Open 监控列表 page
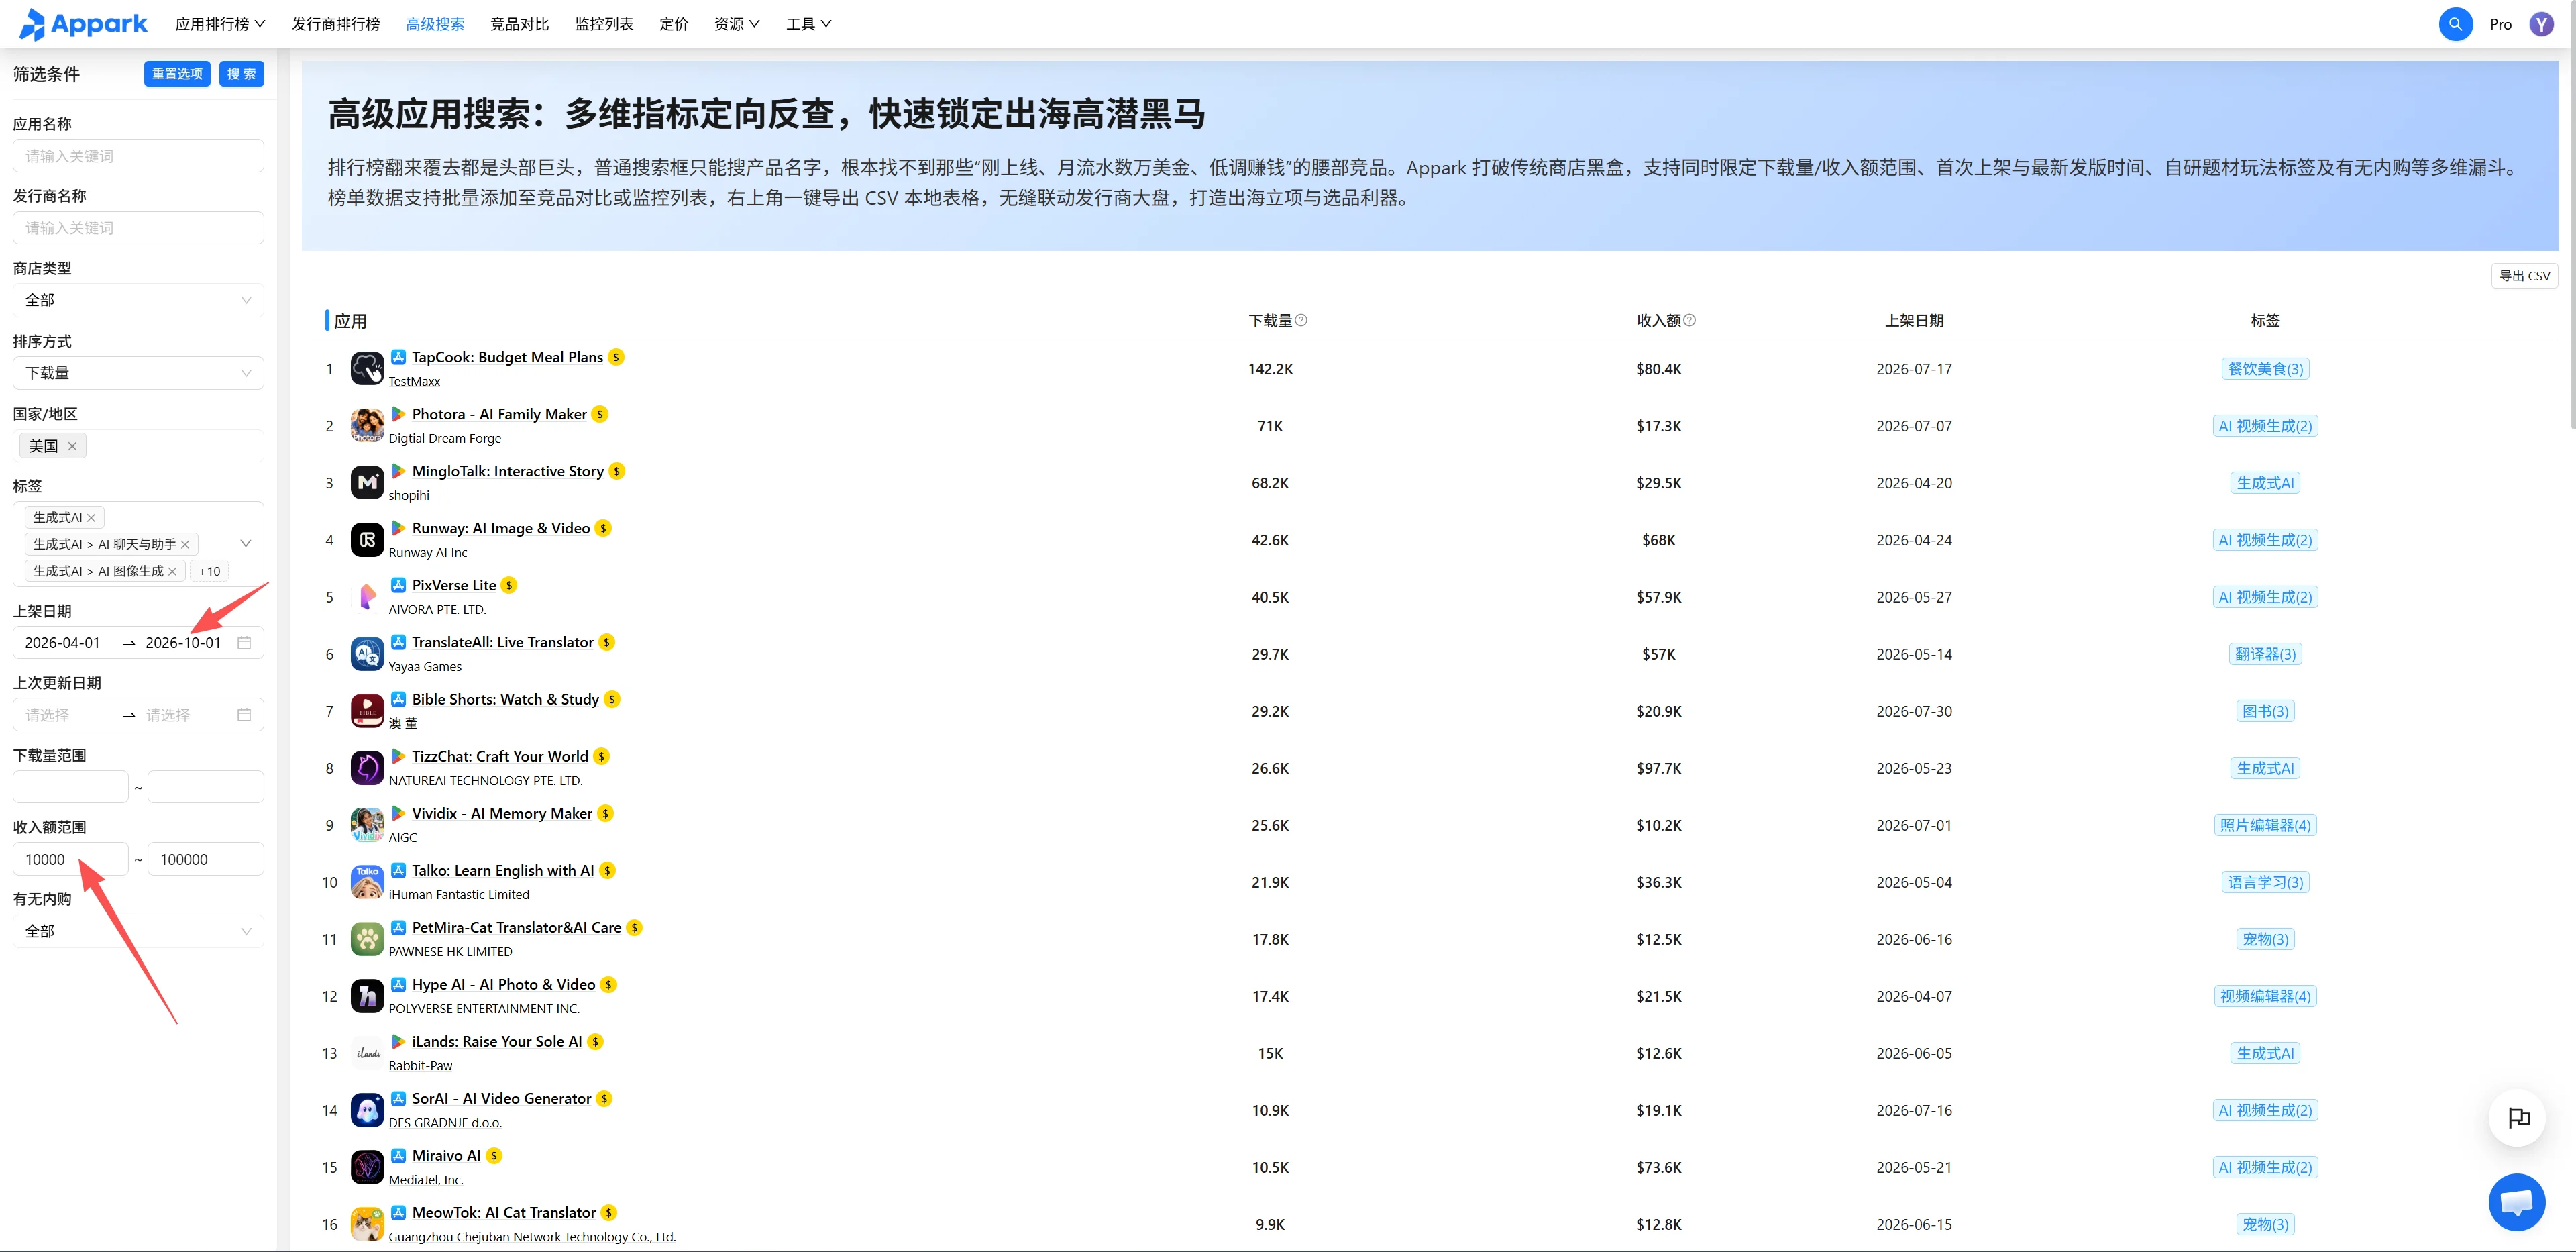This screenshot has width=2576, height=1252. point(604,24)
